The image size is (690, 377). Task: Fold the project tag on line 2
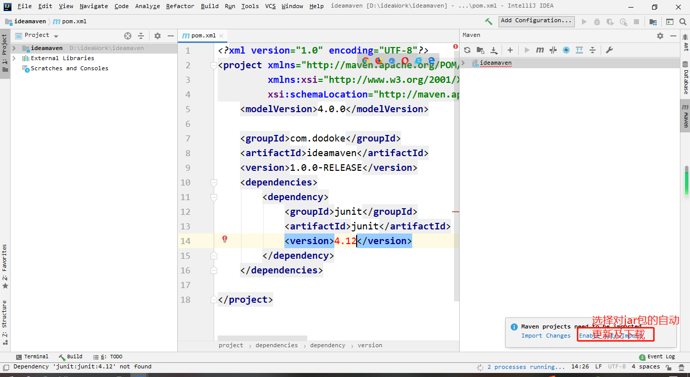point(214,65)
